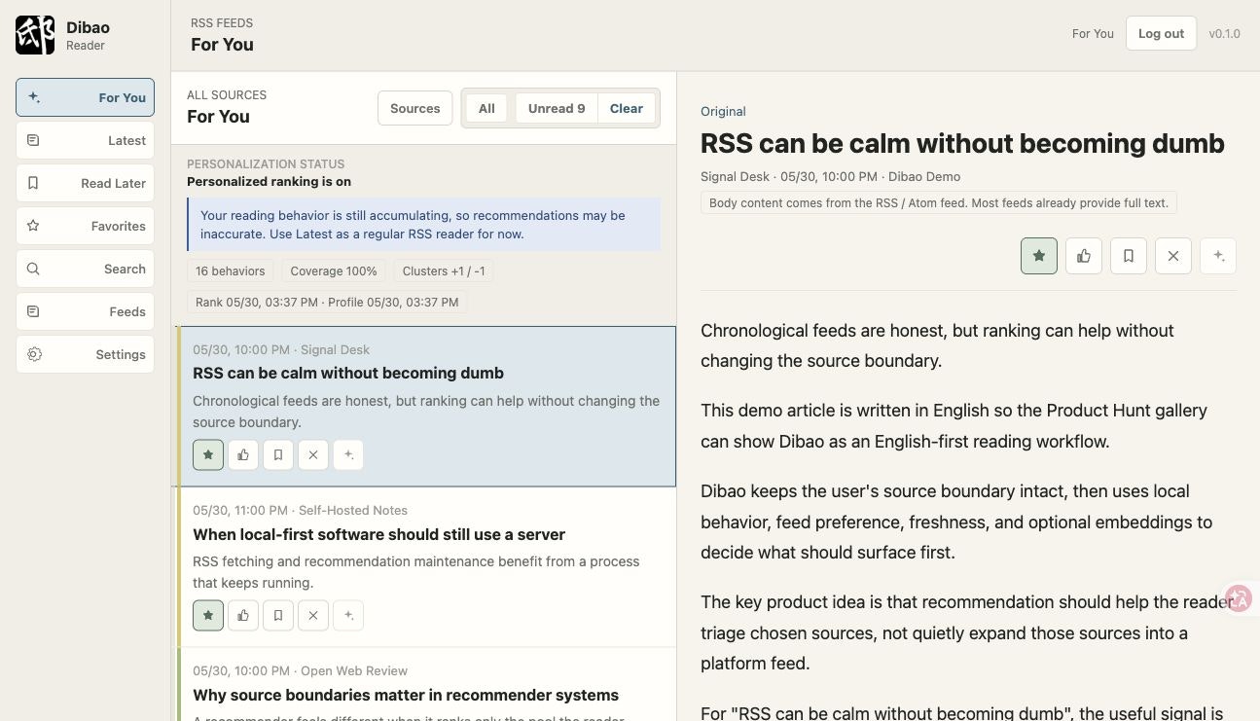Click the Original link above article title

click(x=723, y=111)
